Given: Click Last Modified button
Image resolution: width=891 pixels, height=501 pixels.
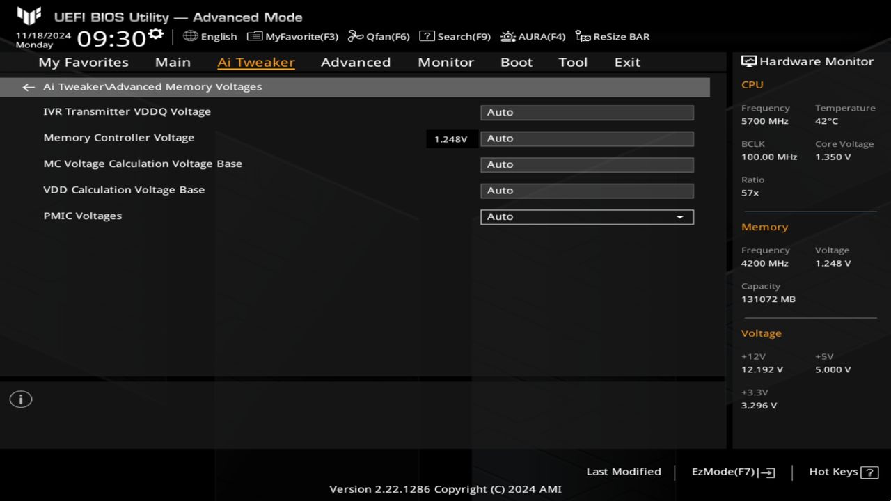Looking at the screenshot, I should (624, 472).
